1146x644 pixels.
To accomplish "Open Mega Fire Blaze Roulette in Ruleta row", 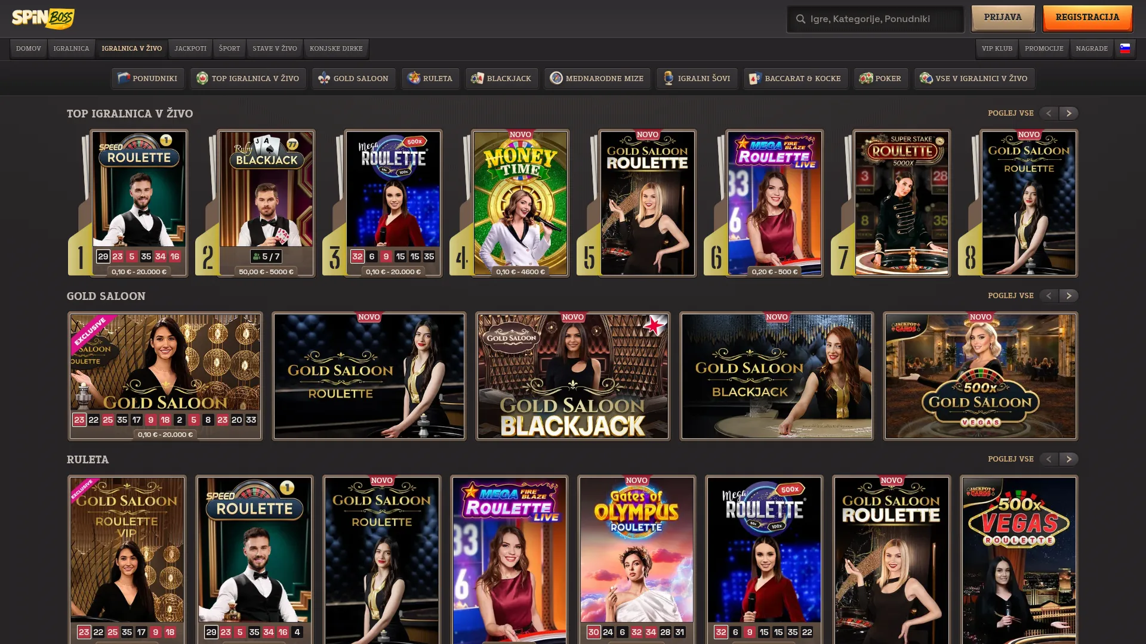I will (509, 559).
